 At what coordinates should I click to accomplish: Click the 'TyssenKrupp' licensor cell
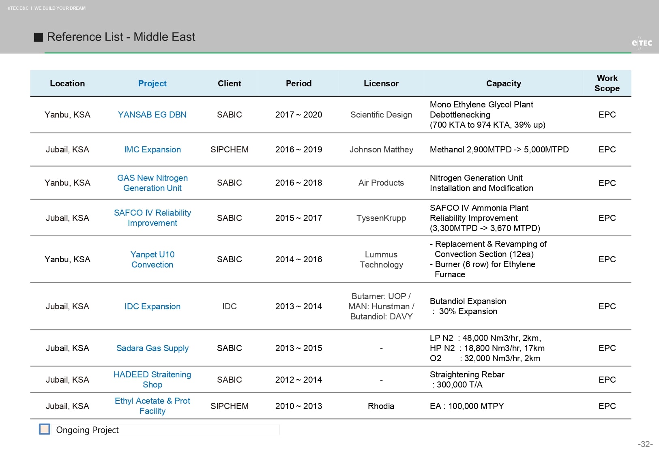pyautogui.click(x=381, y=218)
